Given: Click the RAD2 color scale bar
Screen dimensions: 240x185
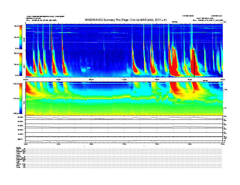Looking at the screenshot, I should pos(21,37).
